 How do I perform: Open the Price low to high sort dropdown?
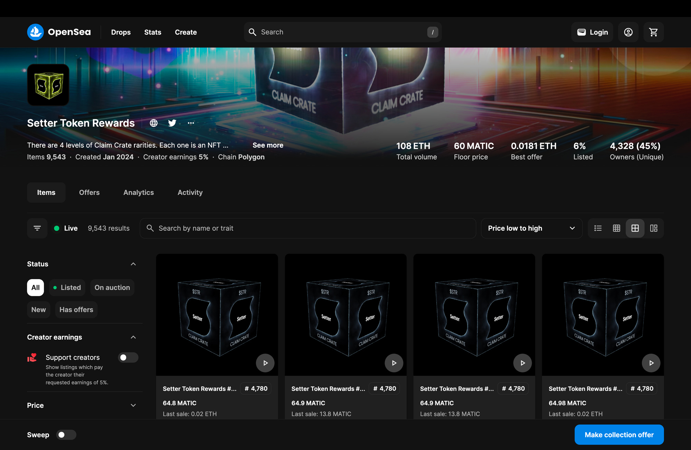coord(531,228)
